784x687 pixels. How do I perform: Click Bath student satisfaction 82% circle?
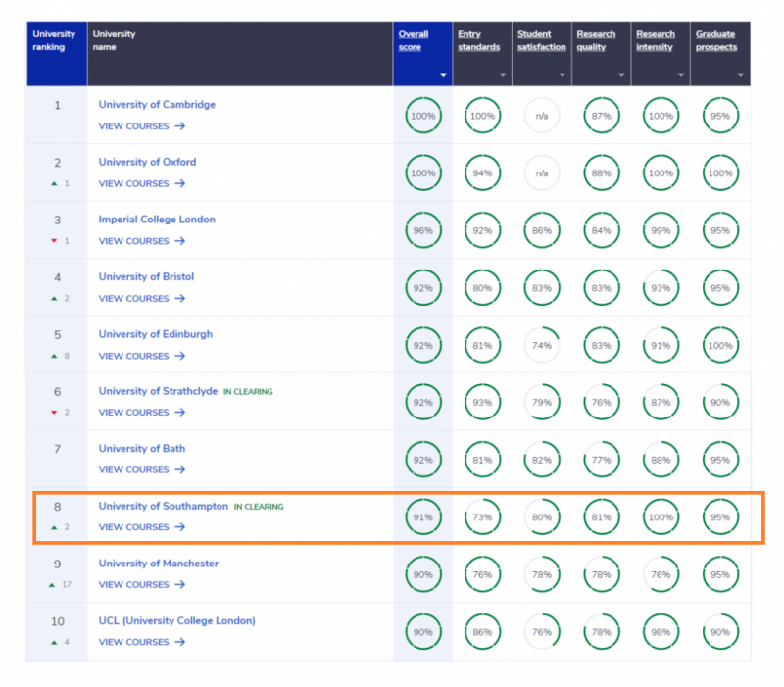pyautogui.click(x=542, y=460)
